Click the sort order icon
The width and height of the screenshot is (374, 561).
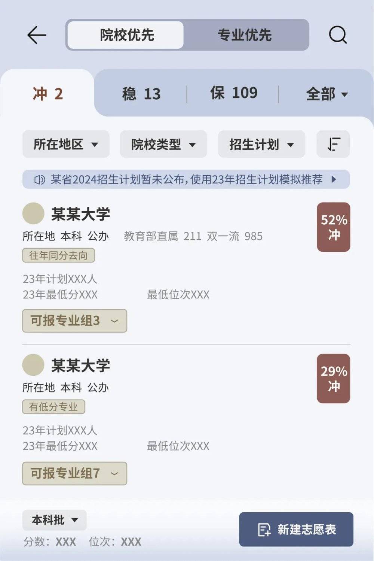pos(333,144)
